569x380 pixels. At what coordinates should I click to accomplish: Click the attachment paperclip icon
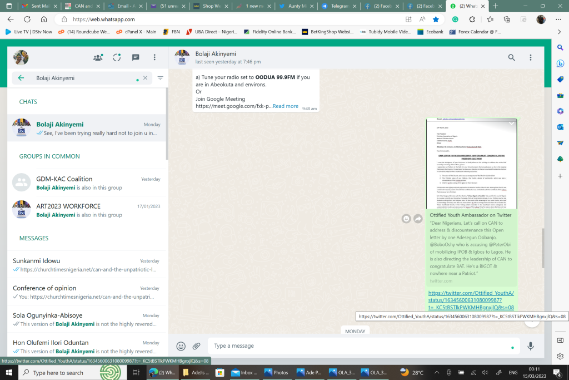(x=196, y=346)
